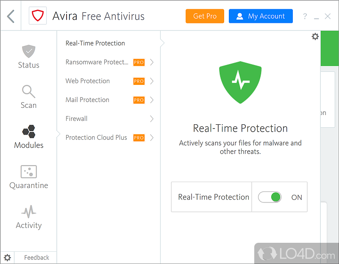Select Real-Time Protection module entry
Screen dimensions: 339x264
click(x=95, y=43)
